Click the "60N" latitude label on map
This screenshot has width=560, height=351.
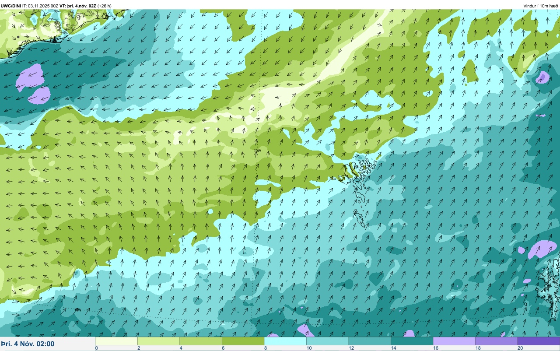77,310
